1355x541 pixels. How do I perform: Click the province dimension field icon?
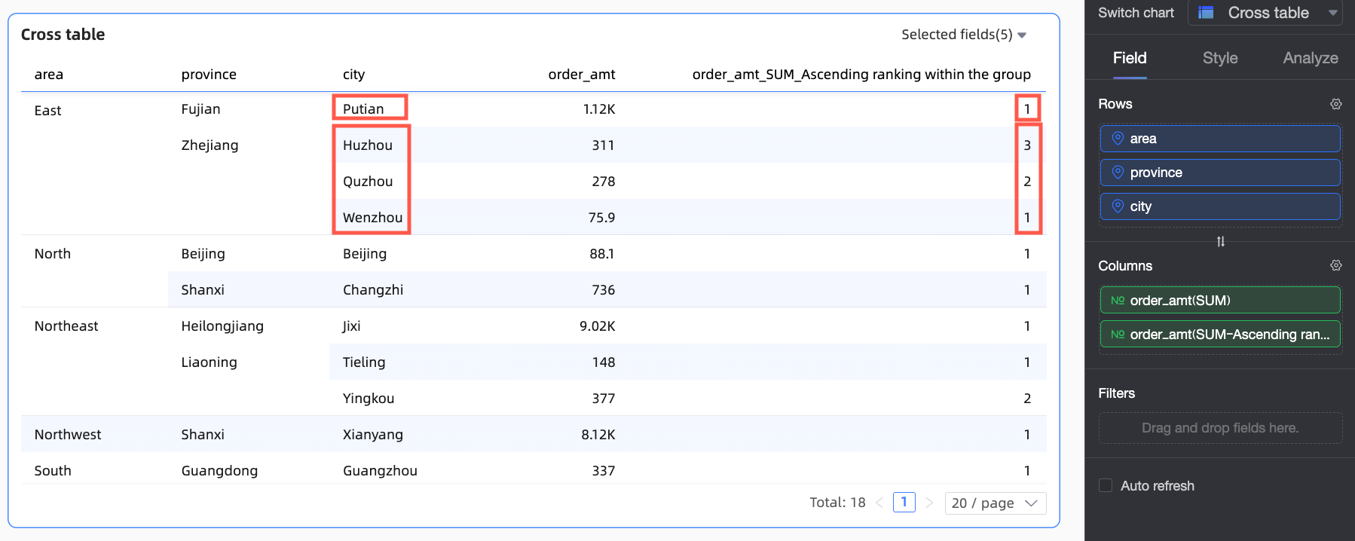click(x=1118, y=173)
